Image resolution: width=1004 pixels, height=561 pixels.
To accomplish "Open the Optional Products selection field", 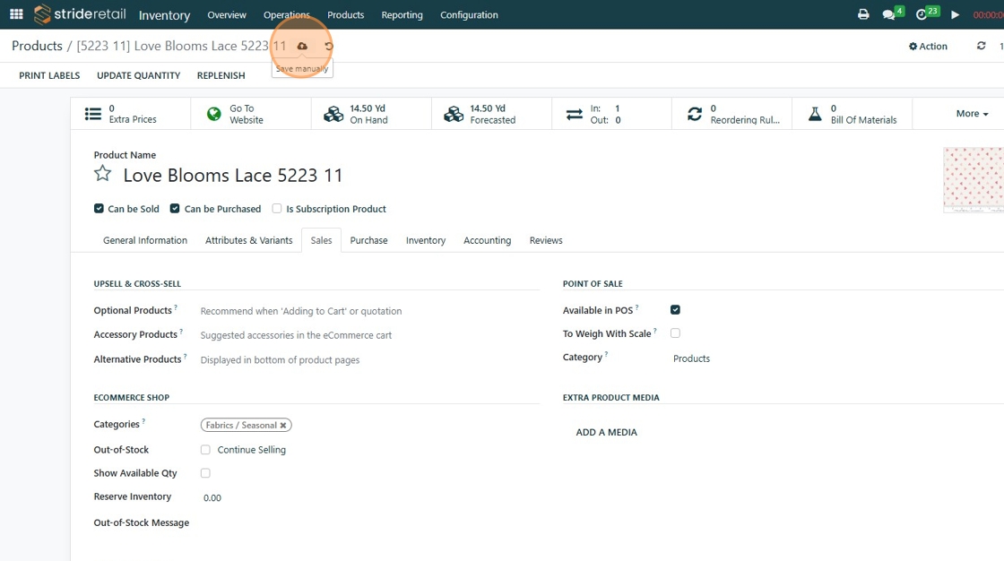I will (x=369, y=311).
